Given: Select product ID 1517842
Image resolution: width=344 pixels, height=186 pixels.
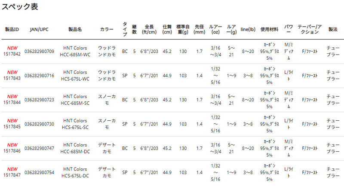Looking at the screenshot, I should [12, 54].
